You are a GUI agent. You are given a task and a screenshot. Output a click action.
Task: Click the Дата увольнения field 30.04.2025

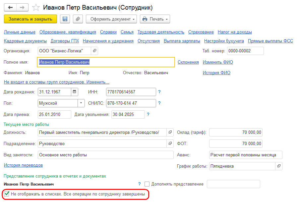(128, 114)
